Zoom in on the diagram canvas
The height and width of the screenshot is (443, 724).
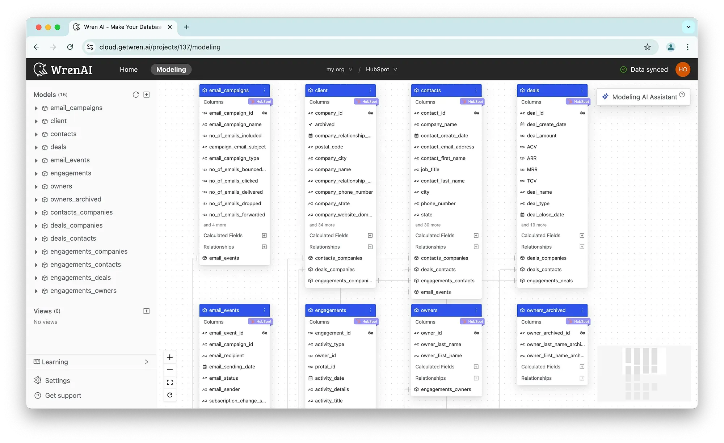170,357
